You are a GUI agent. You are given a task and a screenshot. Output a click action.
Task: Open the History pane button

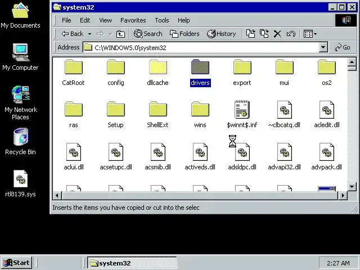click(x=221, y=34)
